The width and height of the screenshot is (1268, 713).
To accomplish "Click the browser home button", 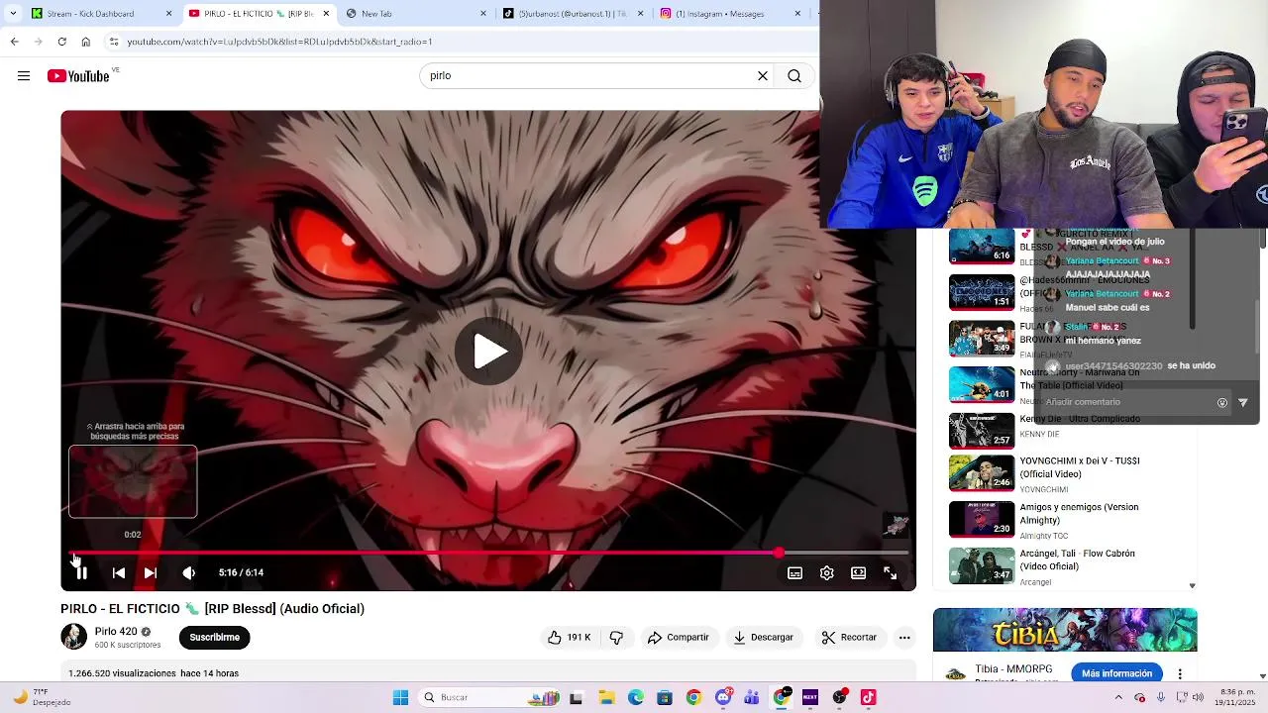I will click(86, 42).
